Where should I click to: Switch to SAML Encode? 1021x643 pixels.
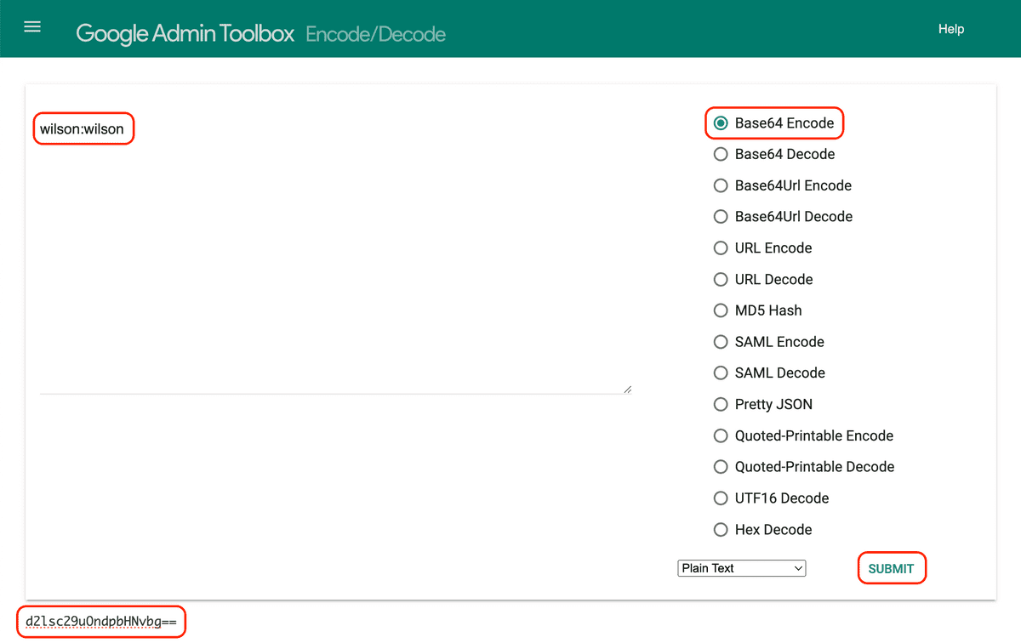(x=721, y=341)
